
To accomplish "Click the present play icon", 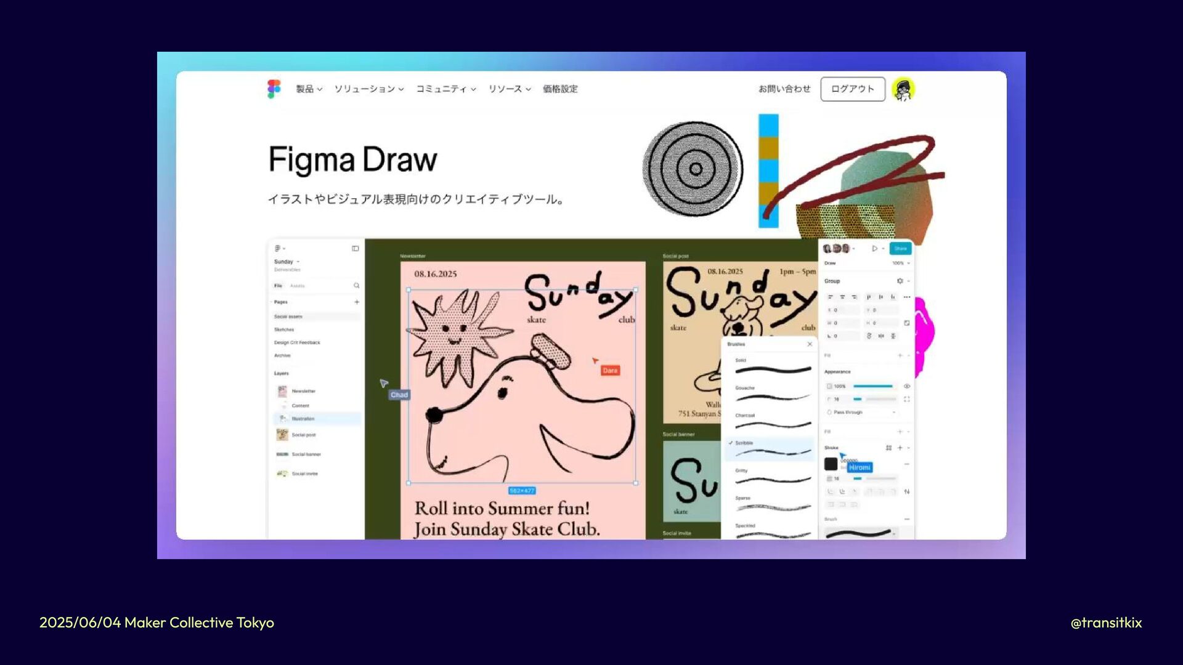I will tap(874, 249).
